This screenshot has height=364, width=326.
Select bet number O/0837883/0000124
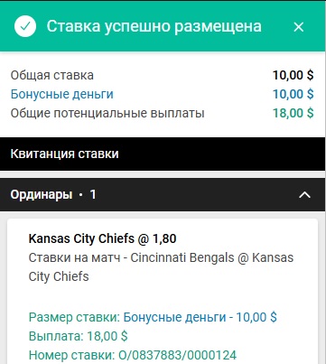point(133,355)
